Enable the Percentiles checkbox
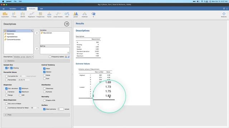Screen dimensions: 229x128 click(x=6, y=80)
